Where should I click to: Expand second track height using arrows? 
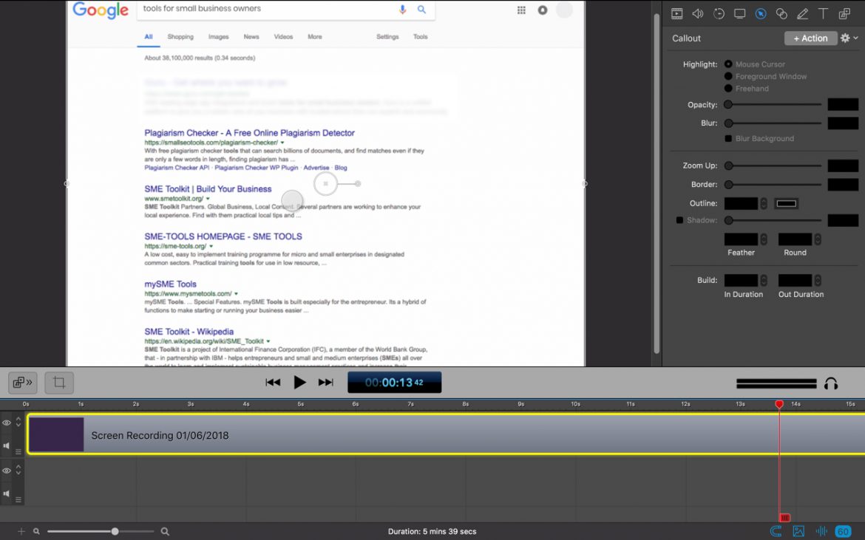[18, 470]
